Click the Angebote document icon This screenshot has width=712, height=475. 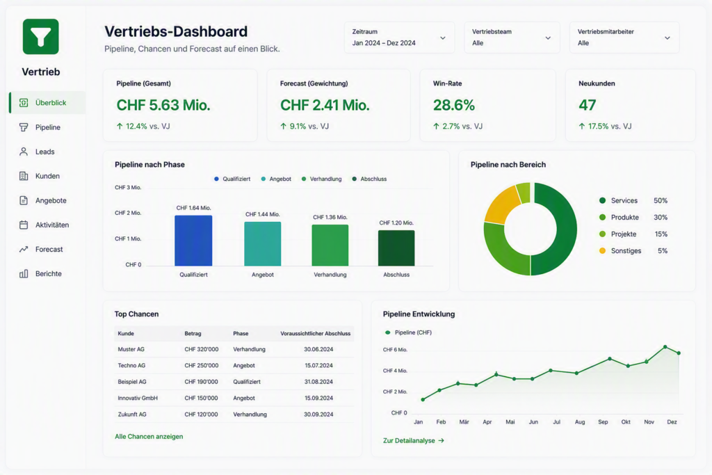[24, 200]
